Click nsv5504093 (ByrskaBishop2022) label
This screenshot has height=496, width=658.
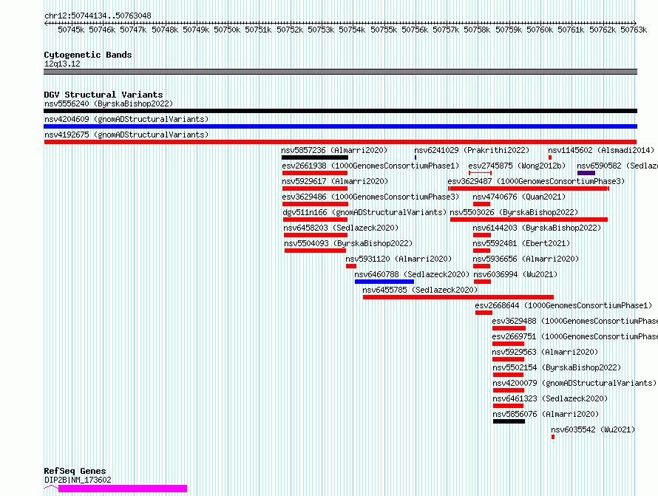click(348, 243)
